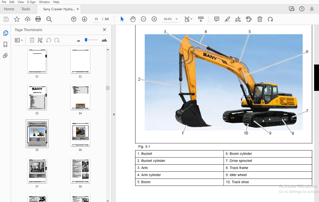Viewport: 319px width, 202px height.
Task: Toggle the Attachments paperclip panel
Action: [x=5, y=56]
